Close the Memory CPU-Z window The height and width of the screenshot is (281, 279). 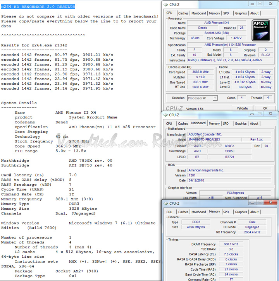pyautogui.click(x=271, y=202)
